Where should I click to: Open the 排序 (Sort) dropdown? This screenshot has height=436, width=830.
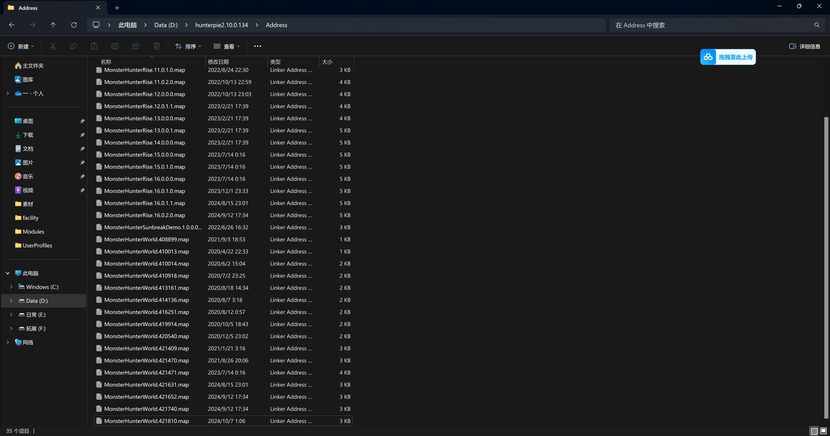tap(188, 46)
